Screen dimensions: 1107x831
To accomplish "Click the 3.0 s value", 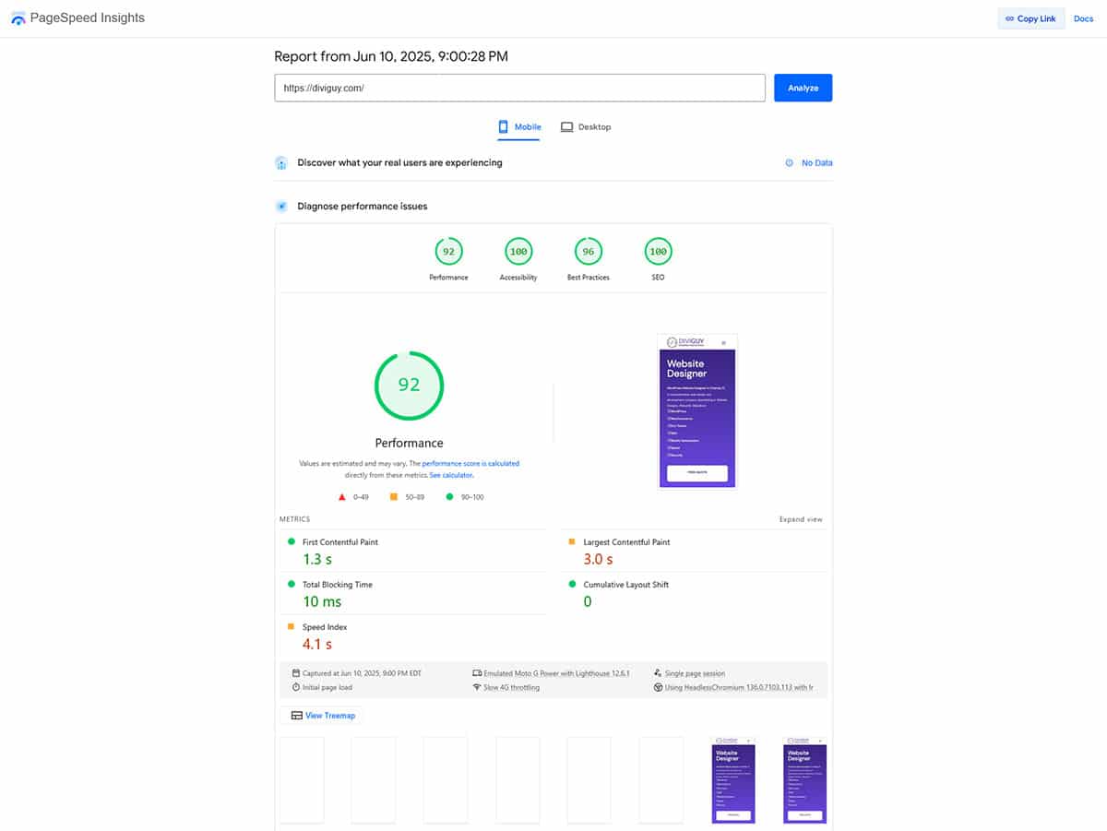I will [598, 559].
